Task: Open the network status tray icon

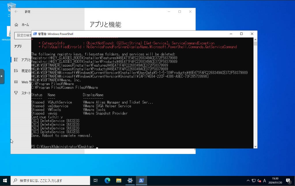Action: click(254, 180)
